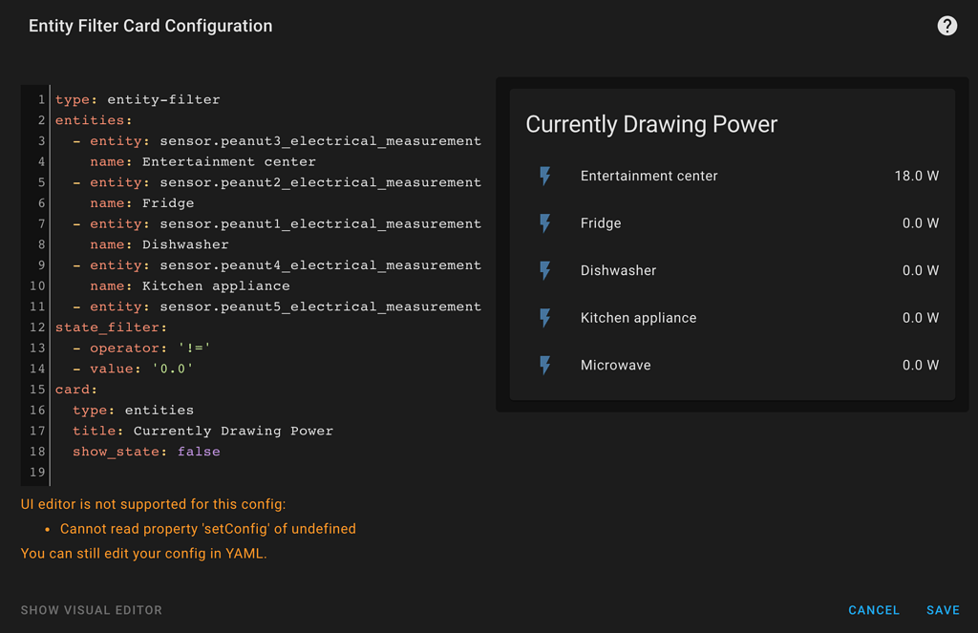The height and width of the screenshot is (633, 978).
Task: Click the type: entity-filter line
Action: coord(138,99)
